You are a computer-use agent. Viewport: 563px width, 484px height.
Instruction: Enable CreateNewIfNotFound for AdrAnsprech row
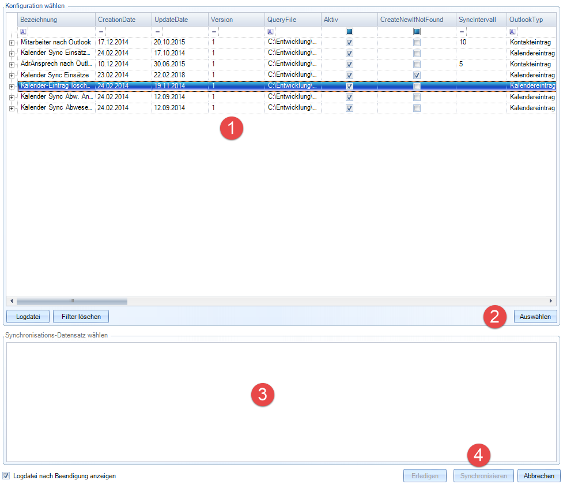[x=417, y=64]
